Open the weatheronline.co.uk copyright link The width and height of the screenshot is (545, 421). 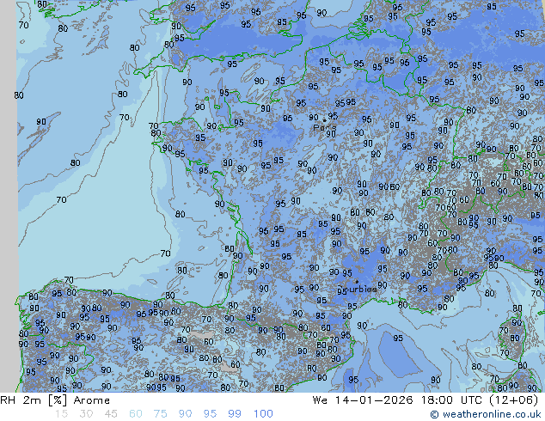(x=486, y=414)
